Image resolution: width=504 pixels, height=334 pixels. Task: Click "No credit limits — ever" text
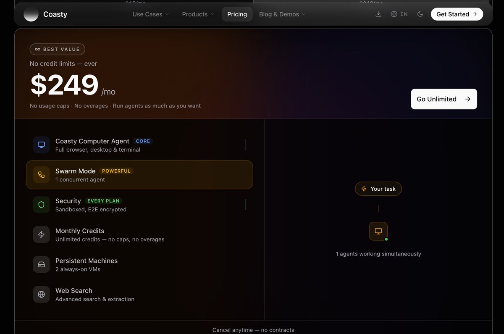click(x=63, y=64)
